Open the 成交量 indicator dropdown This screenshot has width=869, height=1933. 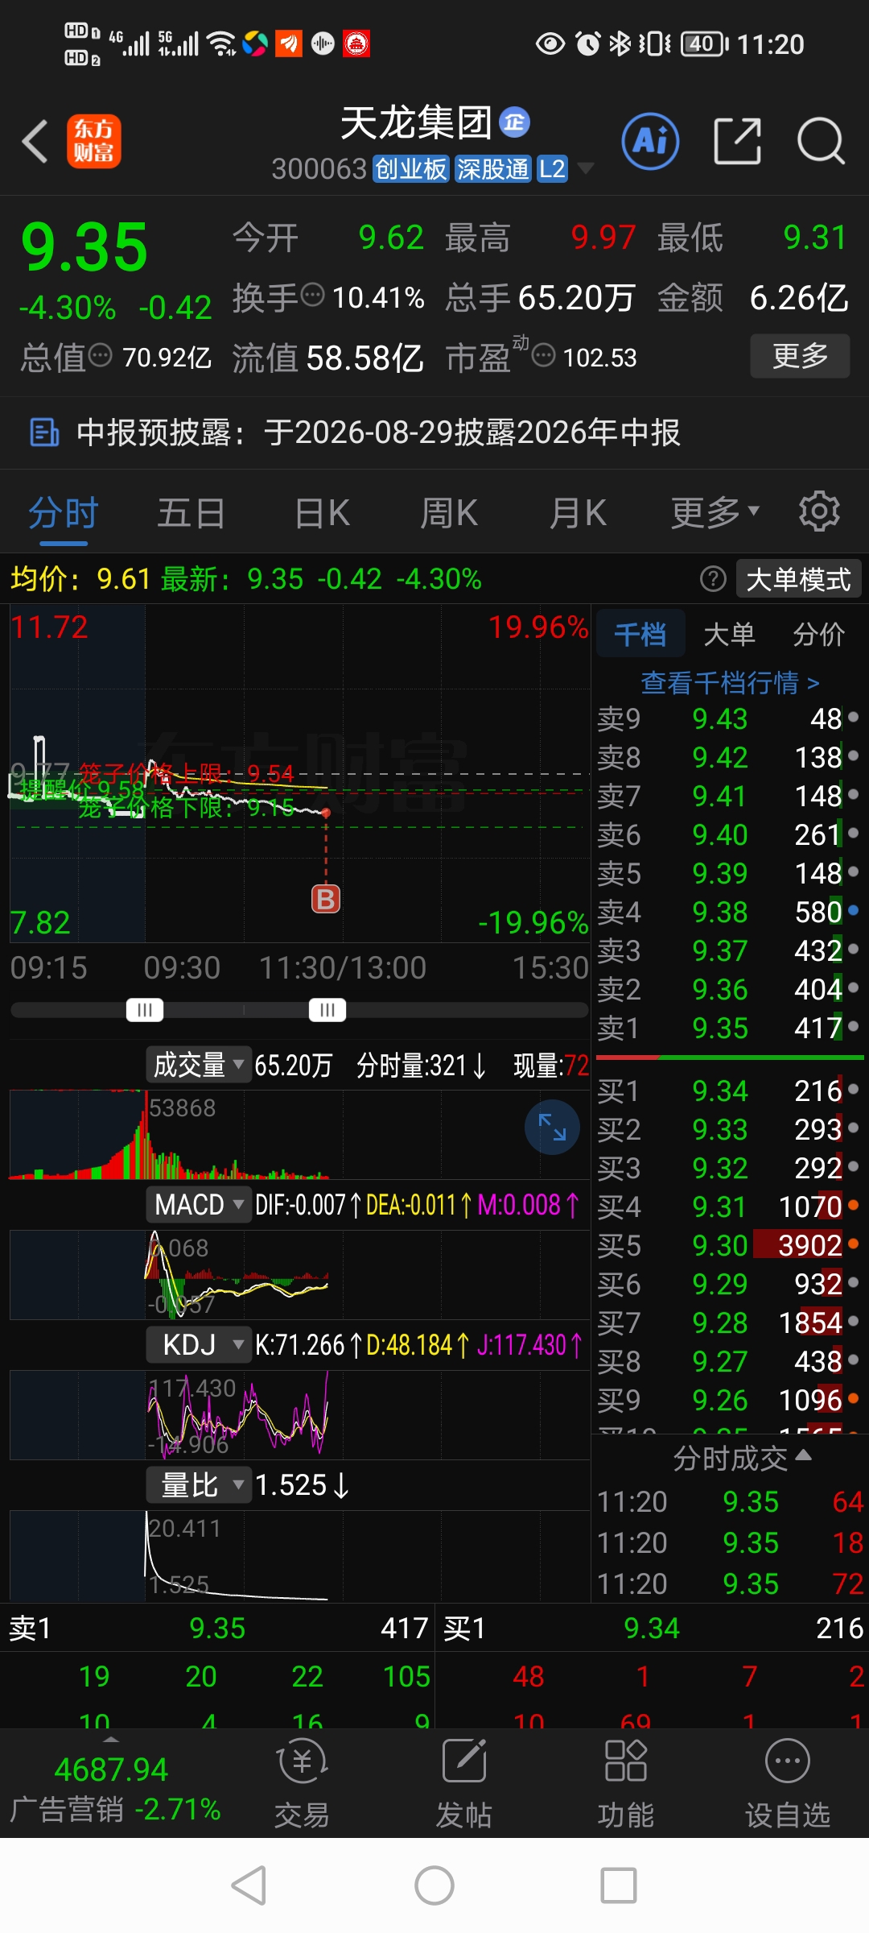[199, 1065]
